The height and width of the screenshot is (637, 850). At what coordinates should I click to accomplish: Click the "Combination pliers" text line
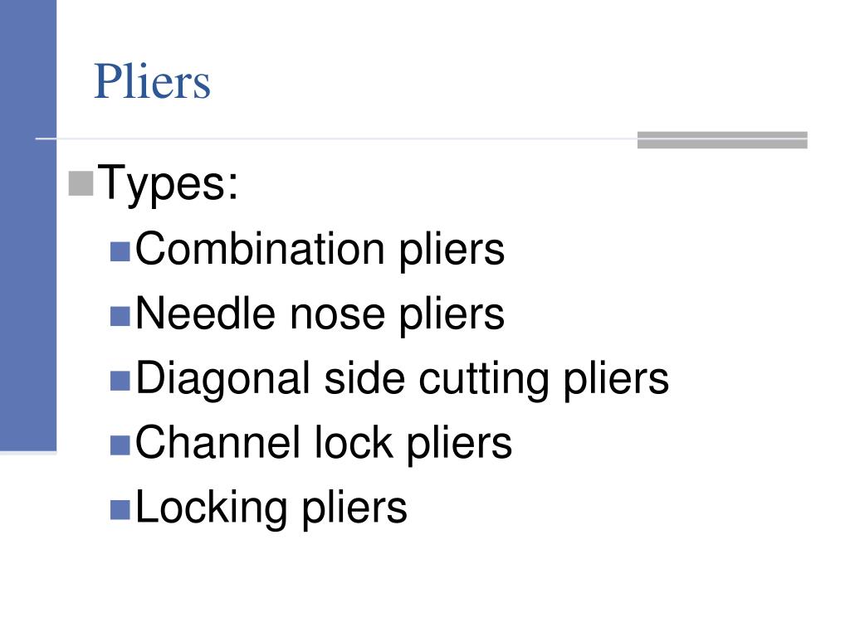tap(320, 250)
